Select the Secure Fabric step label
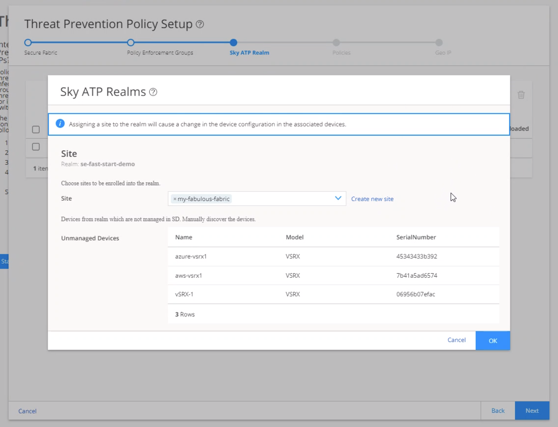 pyautogui.click(x=40, y=53)
